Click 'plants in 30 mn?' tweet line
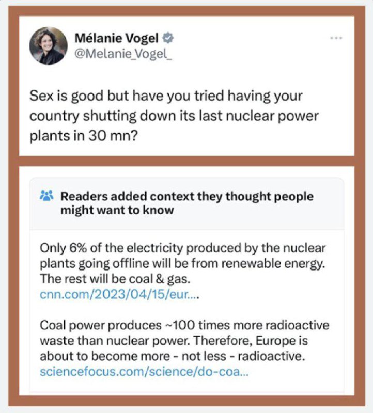 (84, 136)
